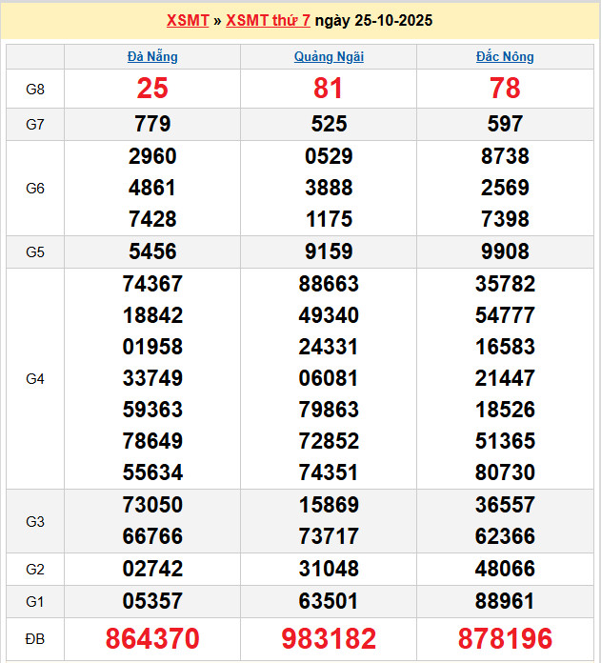
Task: Click G1 result 05357 for Đà Nẵng
Action: click(x=152, y=601)
